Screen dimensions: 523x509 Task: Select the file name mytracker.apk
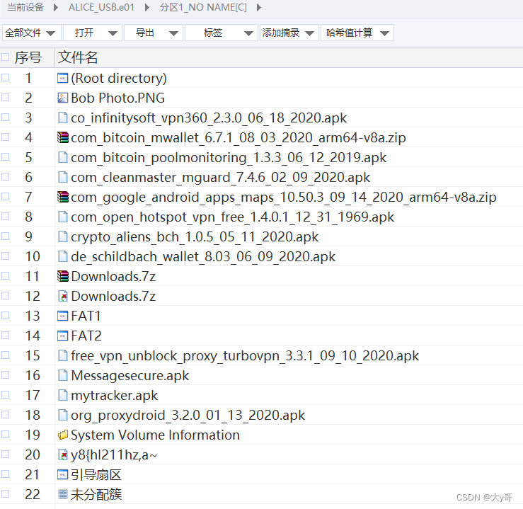pos(115,396)
